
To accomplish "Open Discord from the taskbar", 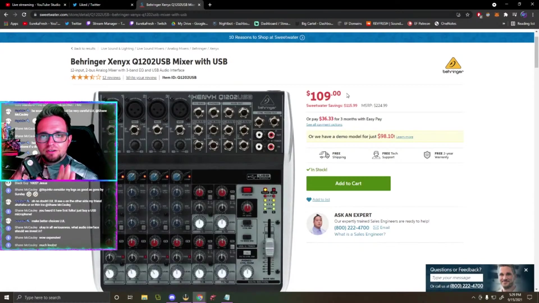I will coord(172,297).
